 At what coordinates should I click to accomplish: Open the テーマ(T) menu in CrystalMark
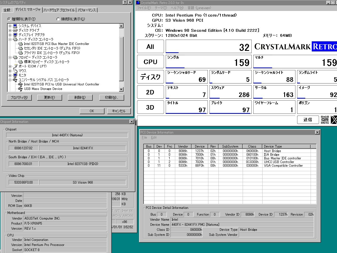[x=161, y=8]
